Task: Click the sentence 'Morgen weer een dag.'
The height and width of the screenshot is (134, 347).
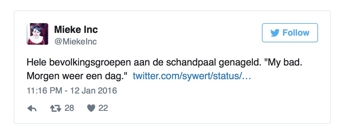Action: click(x=77, y=76)
